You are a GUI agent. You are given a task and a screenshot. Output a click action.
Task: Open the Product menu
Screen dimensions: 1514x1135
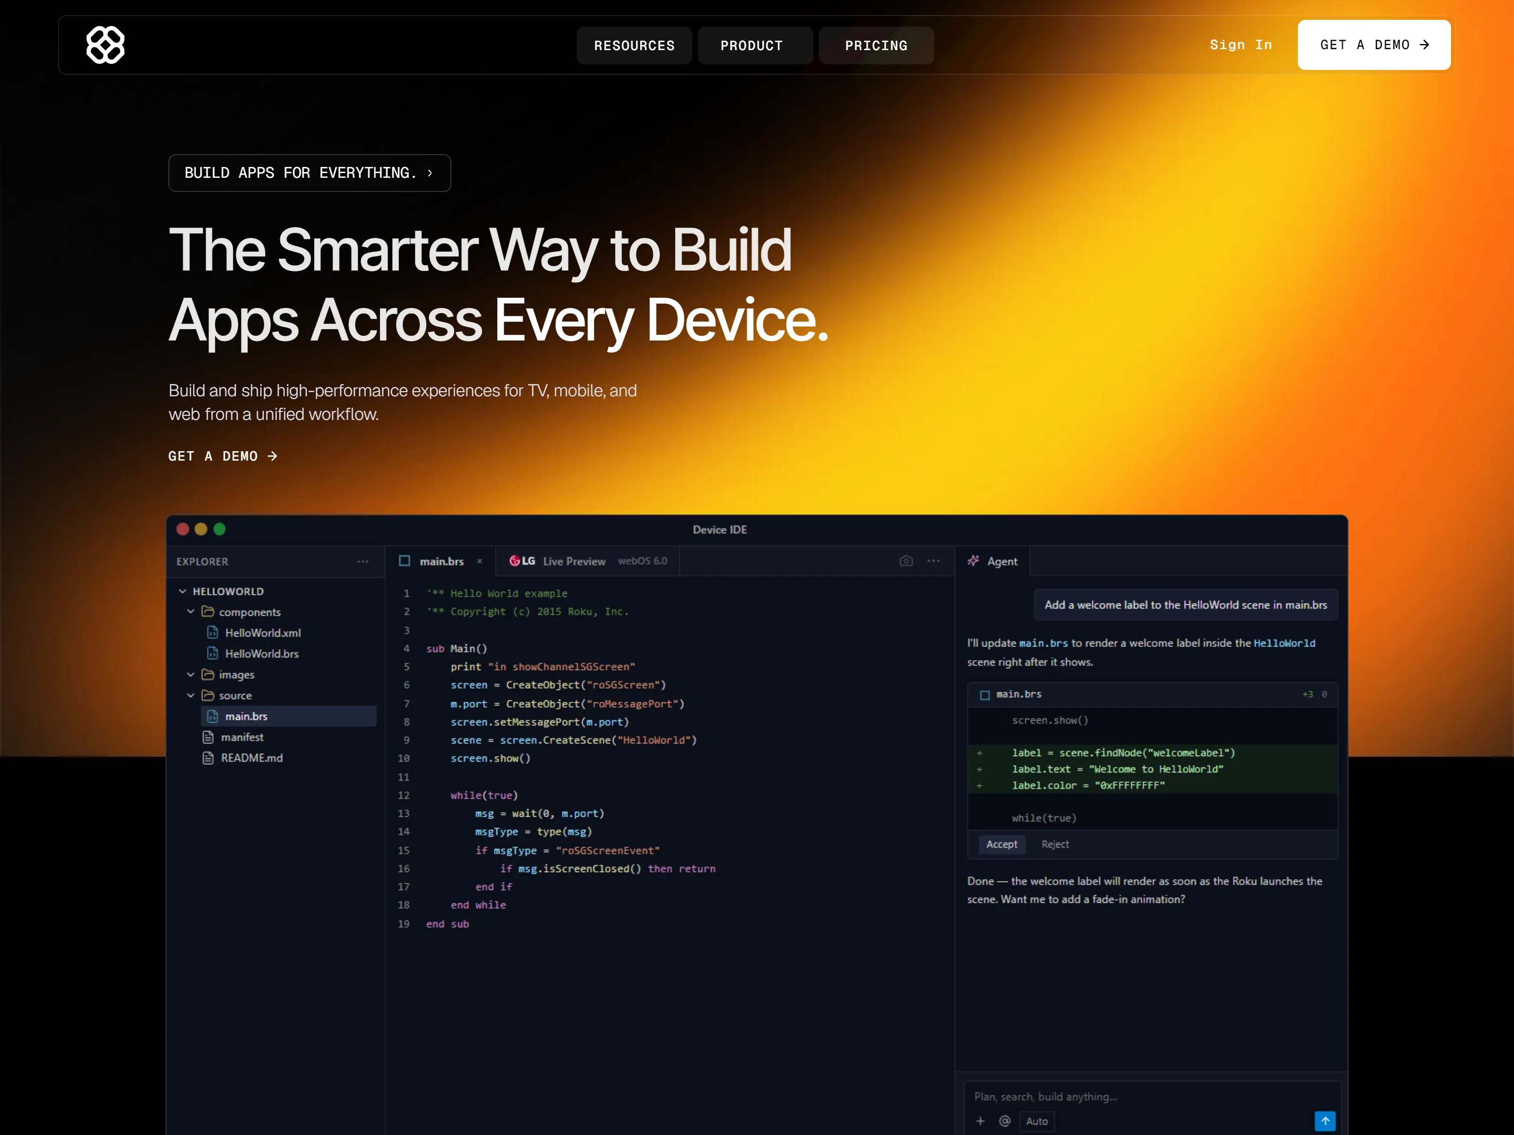[x=755, y=45]
